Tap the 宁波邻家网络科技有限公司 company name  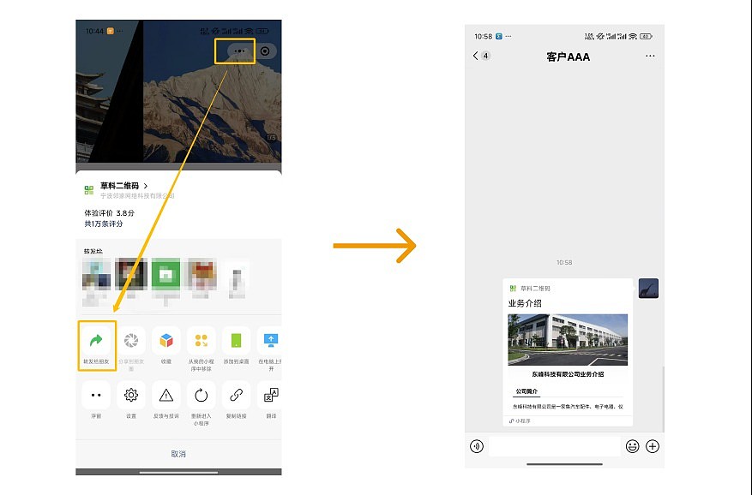137,195
